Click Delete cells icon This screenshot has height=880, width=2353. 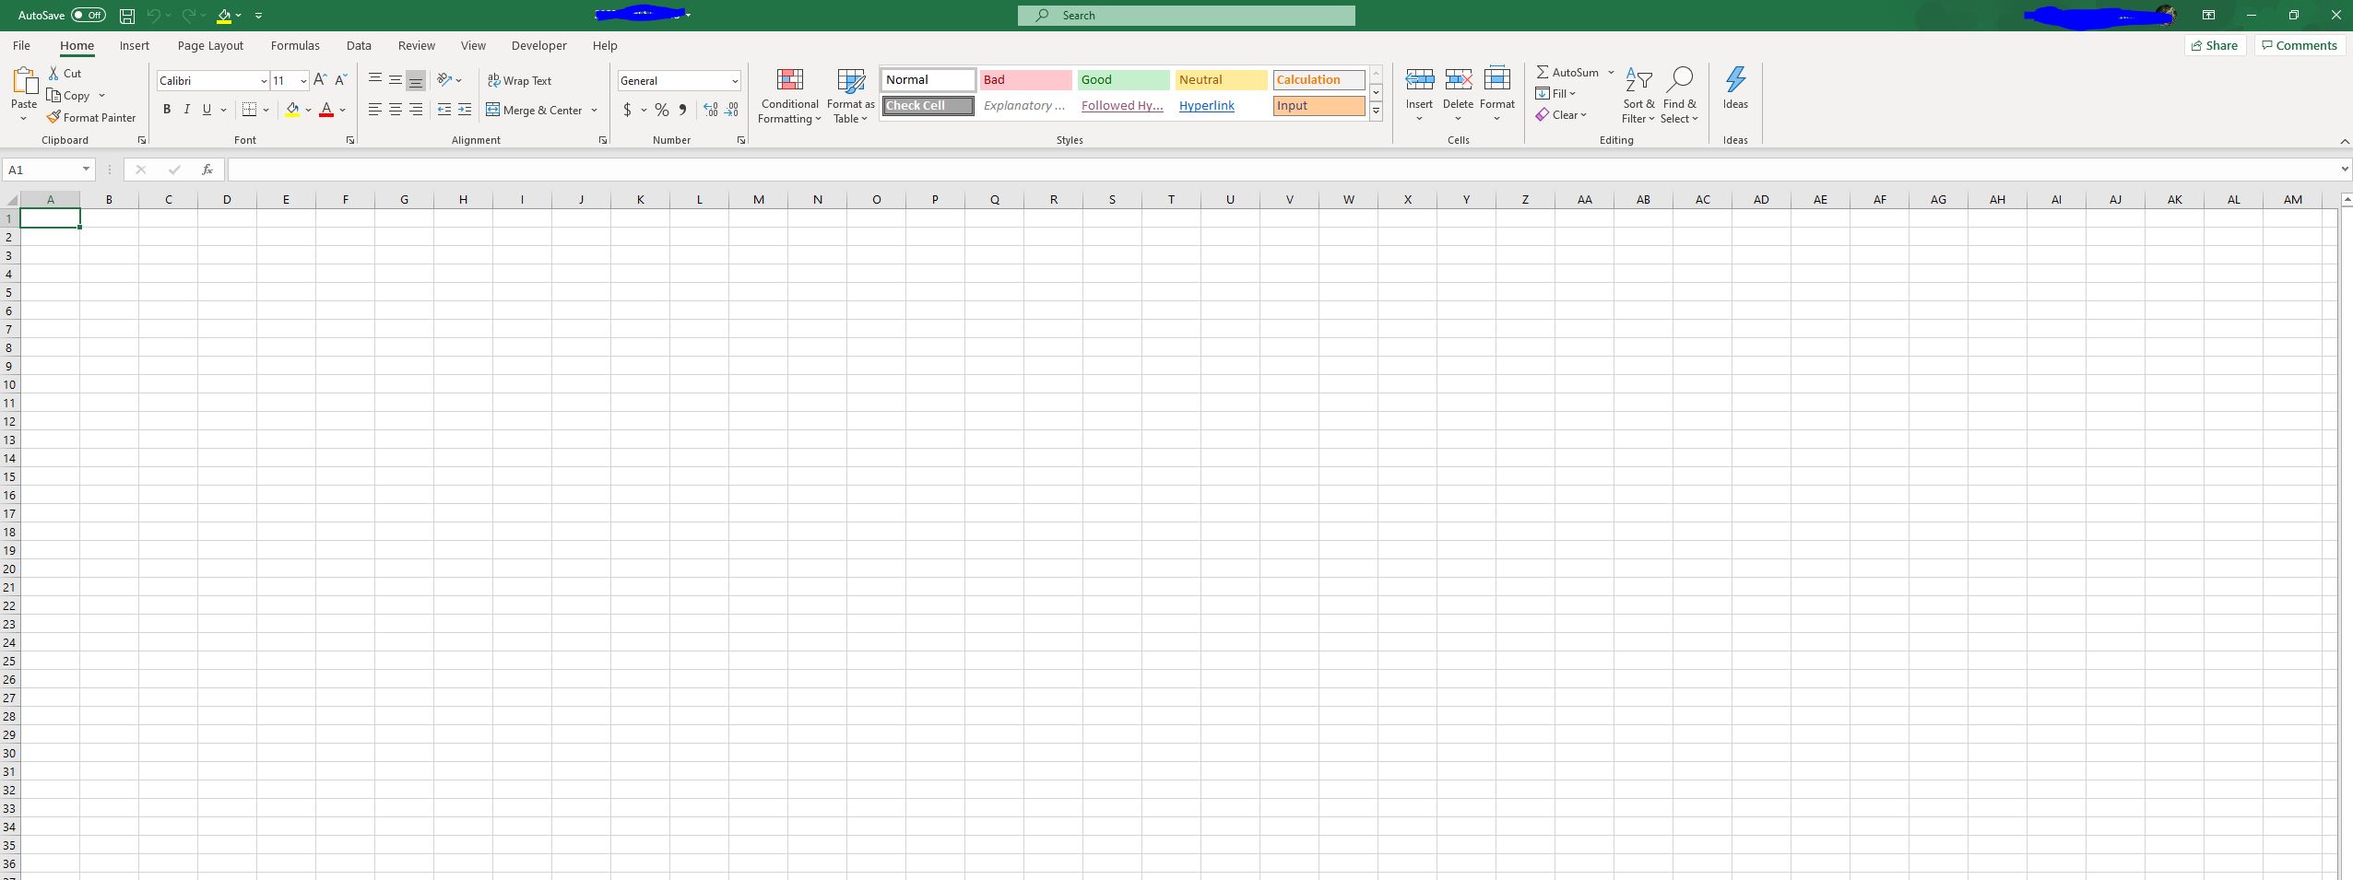pyautogui.click(x=1458, y=80)
